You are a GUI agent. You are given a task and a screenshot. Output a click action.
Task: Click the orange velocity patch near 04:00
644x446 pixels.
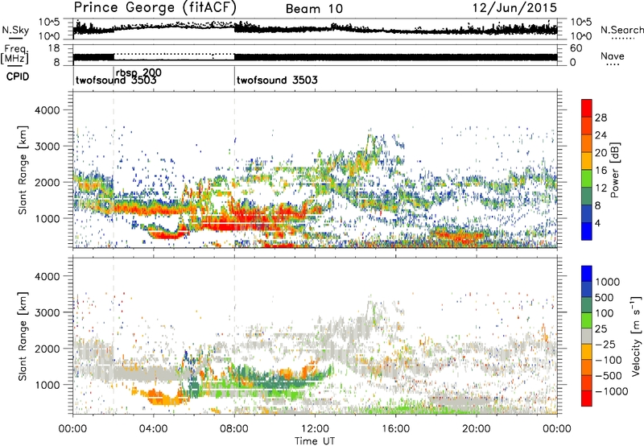point(161,397)
